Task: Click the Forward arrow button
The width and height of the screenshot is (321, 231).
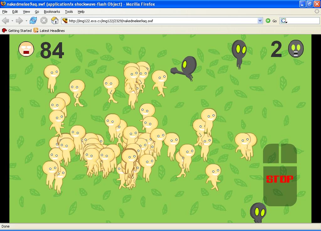Action: 19,21
